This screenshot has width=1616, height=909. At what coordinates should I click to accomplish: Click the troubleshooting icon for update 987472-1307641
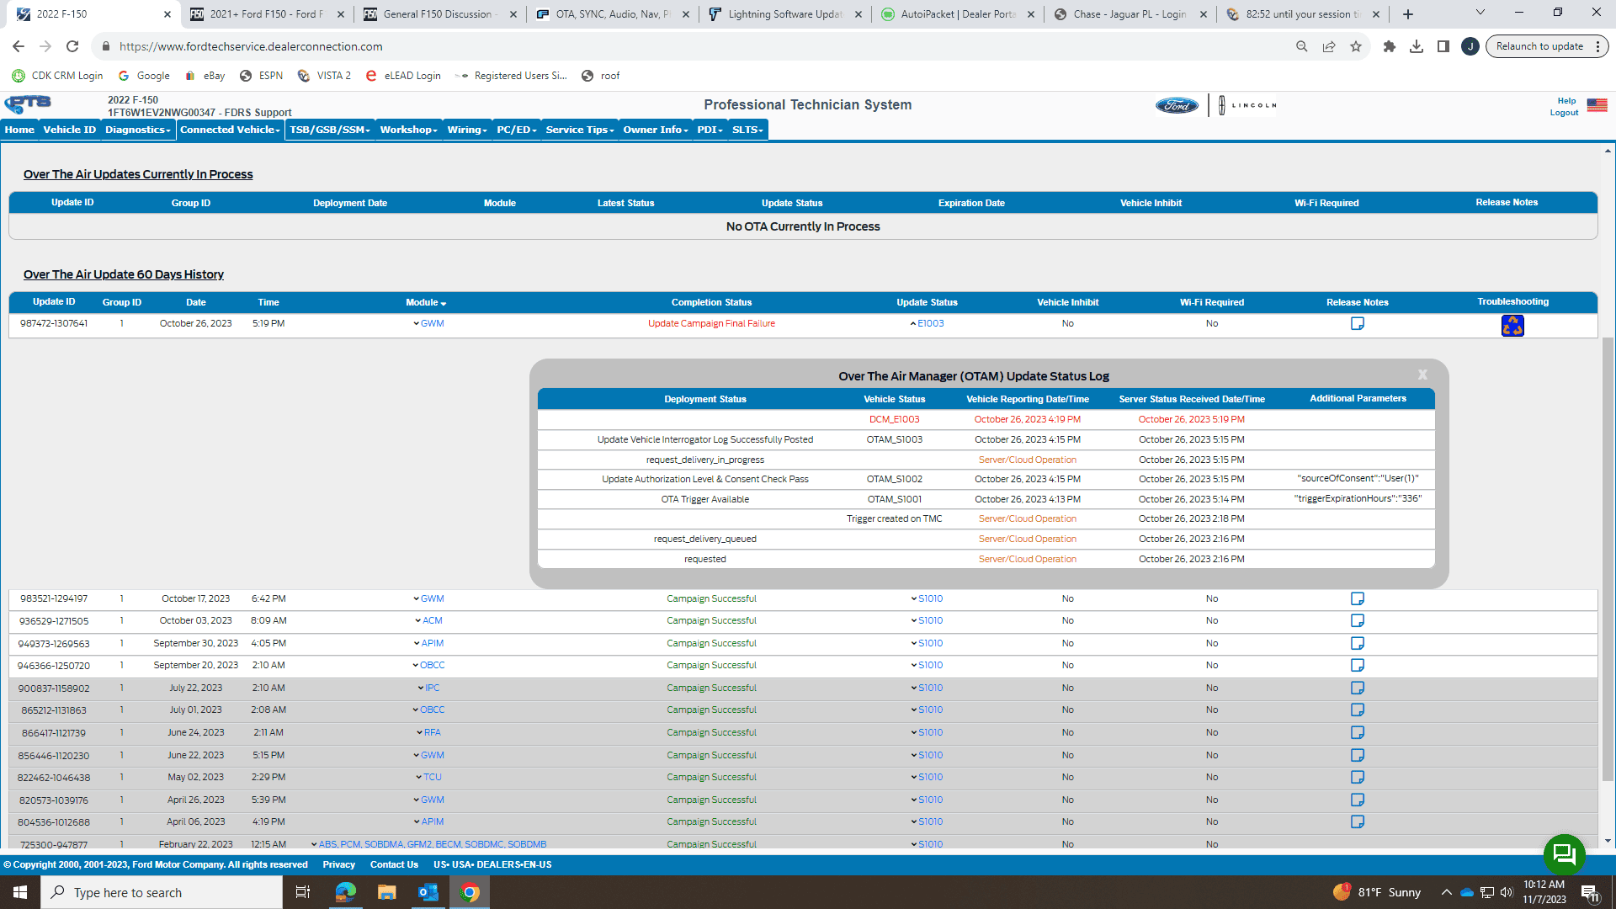[x=1512, y=325]
